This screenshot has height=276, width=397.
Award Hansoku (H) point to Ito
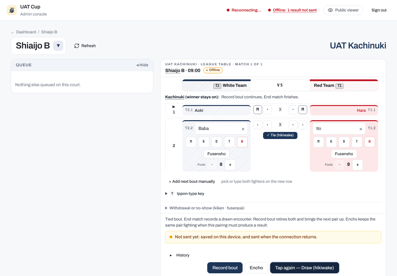click(370, 142)
